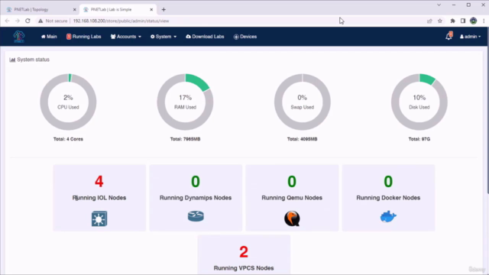Close the PNETLab Lab is Simple tab
The image size is (489, 275).
coord(151,10)
